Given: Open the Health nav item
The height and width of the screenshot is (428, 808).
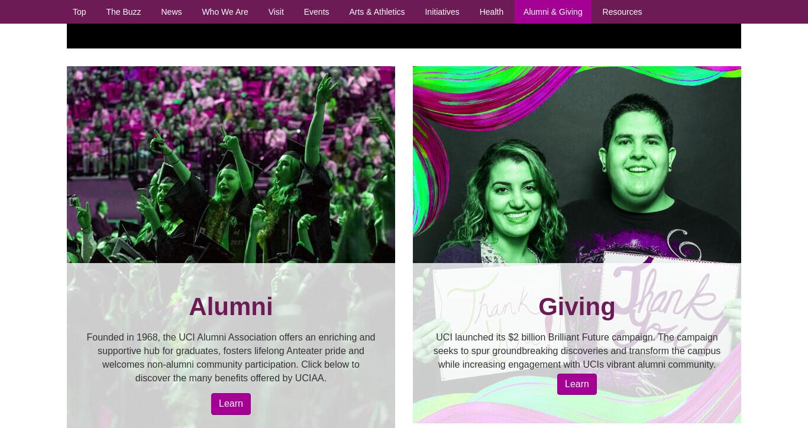Looking at the screenshot, I should [x=492, y=12].
